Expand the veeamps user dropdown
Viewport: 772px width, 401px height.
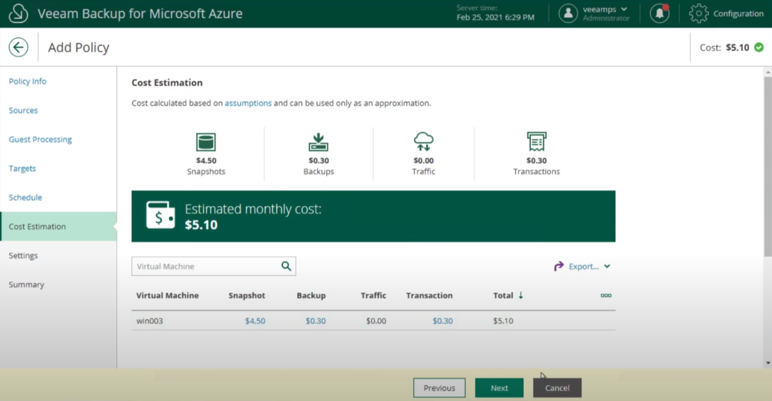pyautogui.click(x=624, y=9)
